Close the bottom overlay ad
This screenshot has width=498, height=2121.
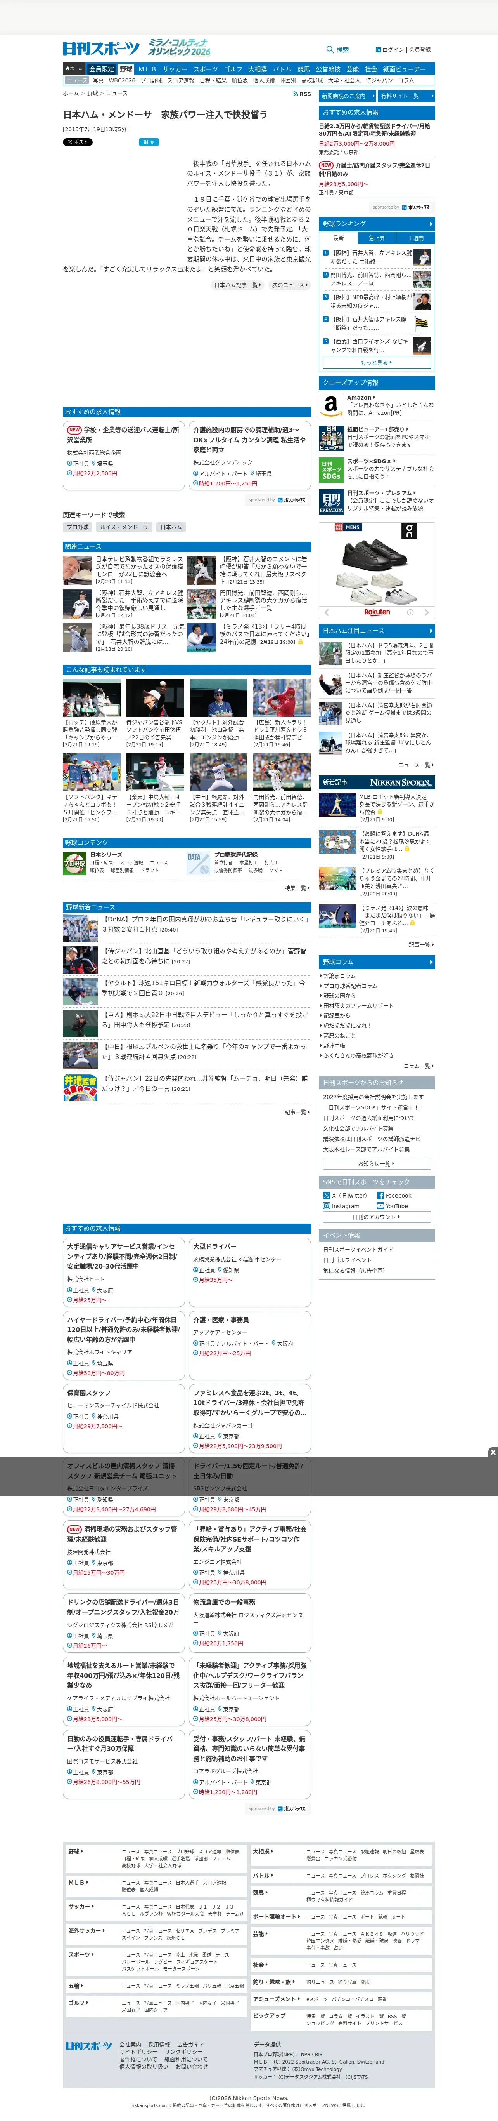[x=493, y=1452]
